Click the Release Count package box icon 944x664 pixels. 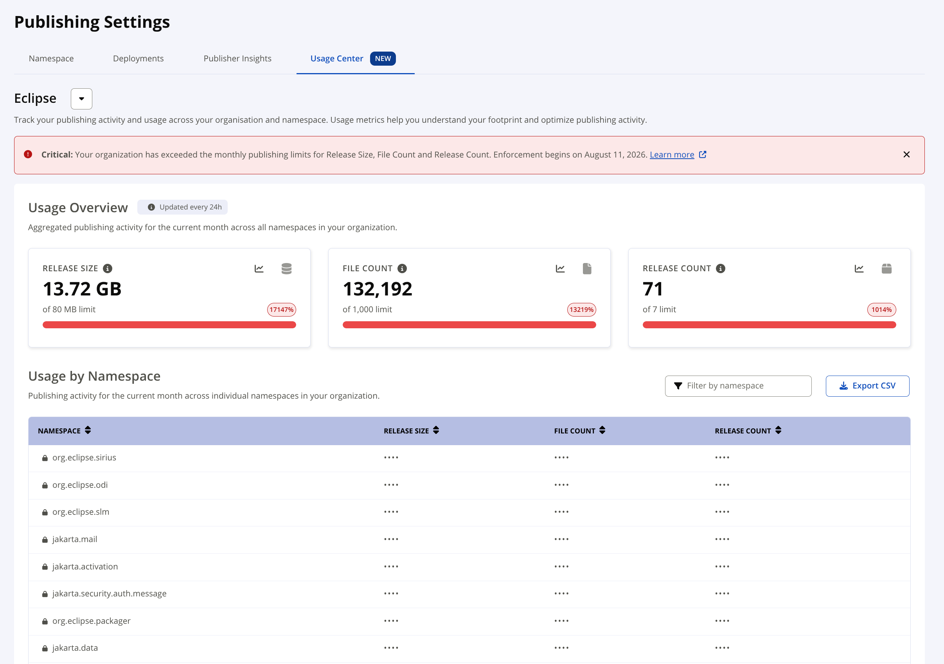(887, 268)
